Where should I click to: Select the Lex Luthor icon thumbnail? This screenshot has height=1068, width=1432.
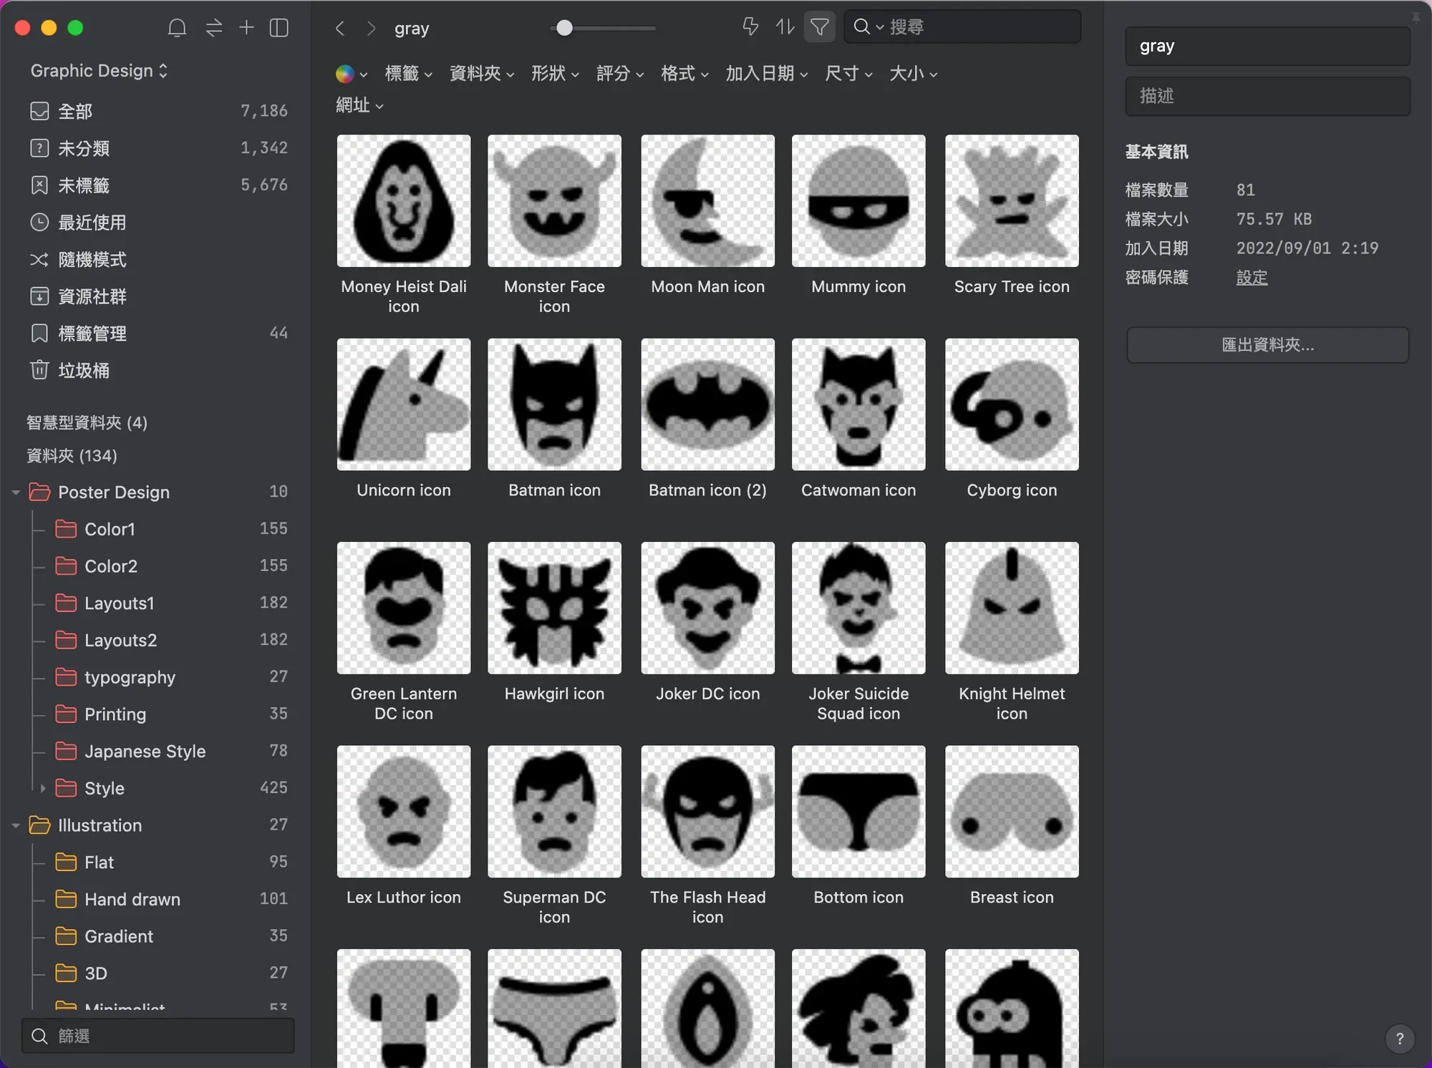tap(404, 812)
